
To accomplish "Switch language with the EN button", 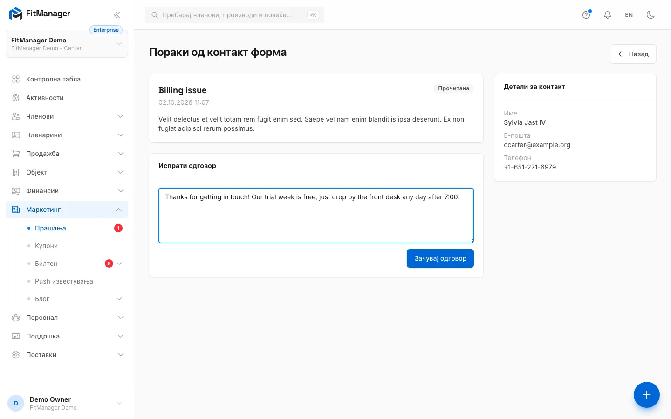I will (629, 15).
